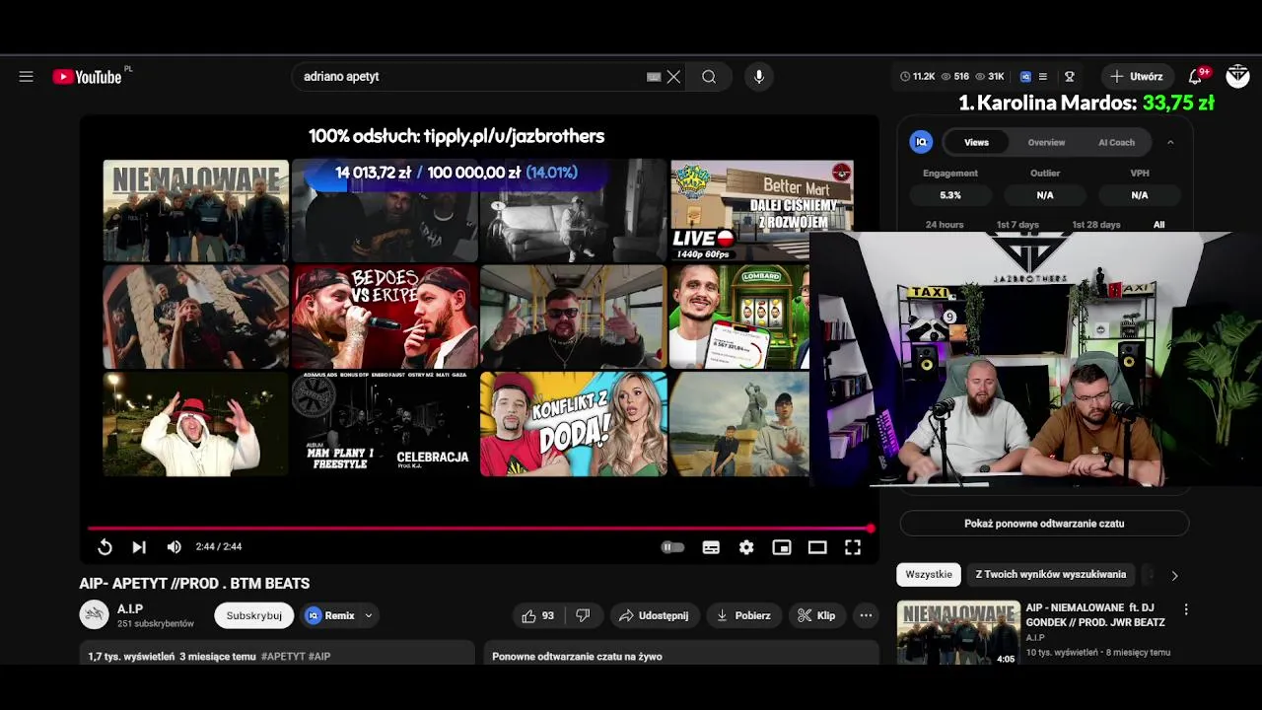Open the on-screen keyboard icon in search

click(x=654, y=77)
